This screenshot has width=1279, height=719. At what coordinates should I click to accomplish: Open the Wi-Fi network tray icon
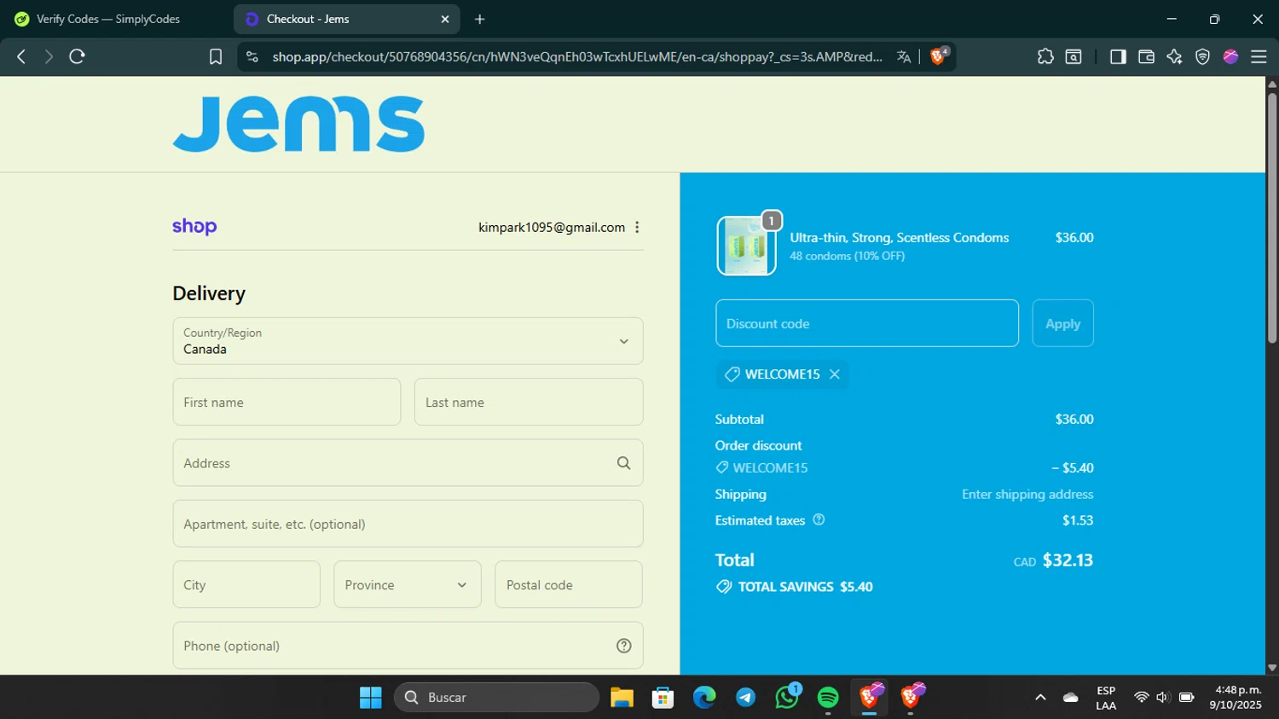click(x=1141, y=698)
